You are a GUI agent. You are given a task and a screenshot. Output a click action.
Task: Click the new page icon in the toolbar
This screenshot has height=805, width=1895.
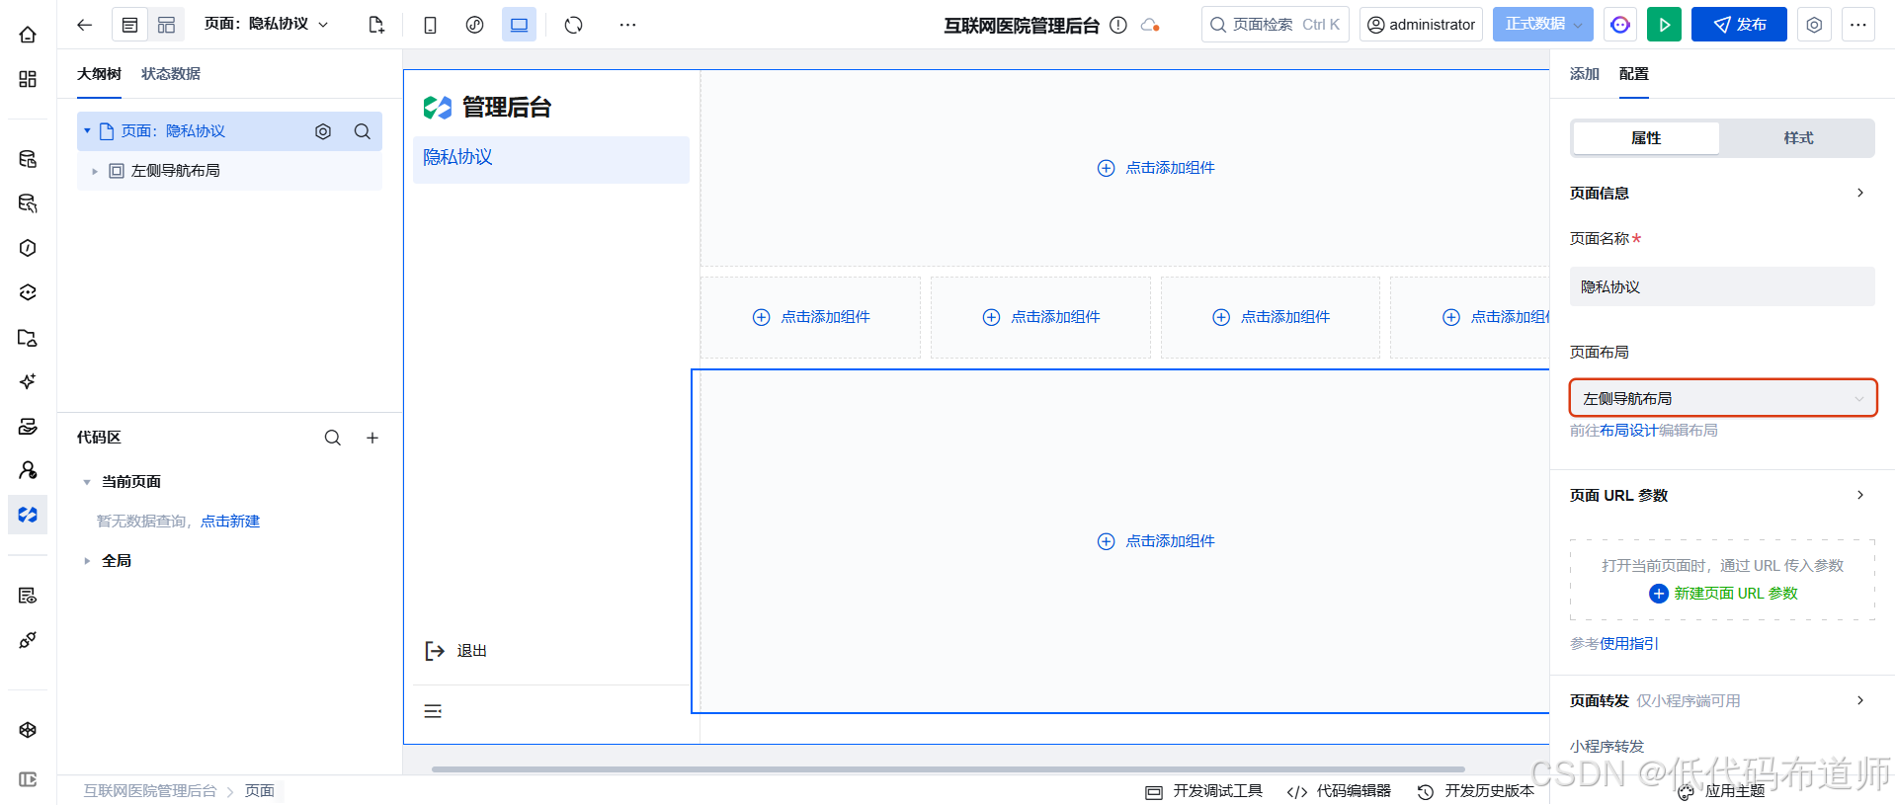pyautogui.click(x=375, y=25)
